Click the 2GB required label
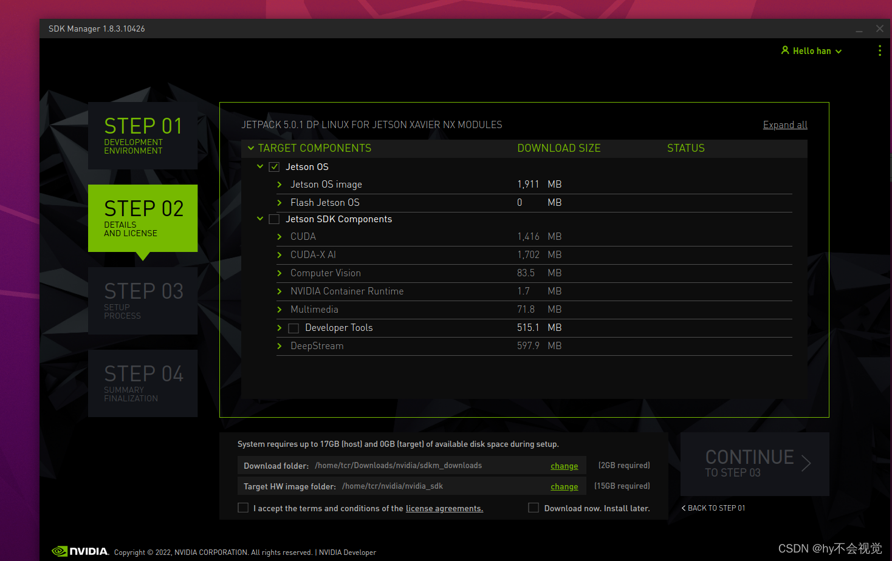The image size is (892, 561). pyautogui.click(x=624, y=465)
